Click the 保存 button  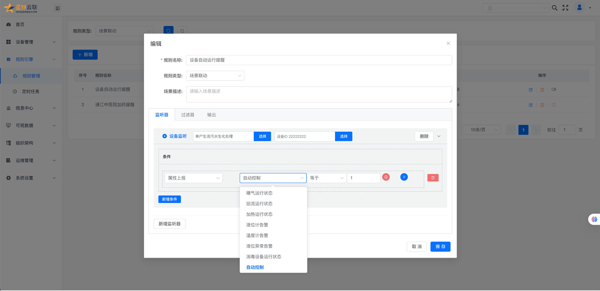tap(440, 247)
